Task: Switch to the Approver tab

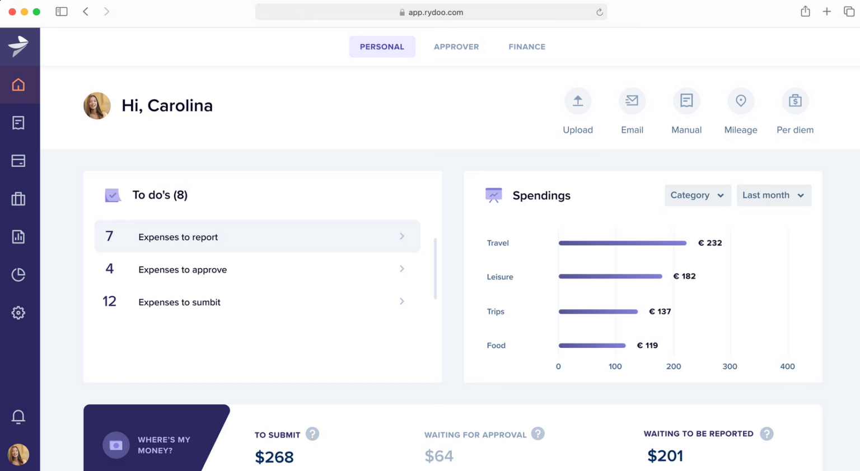Action: [456, 46]
